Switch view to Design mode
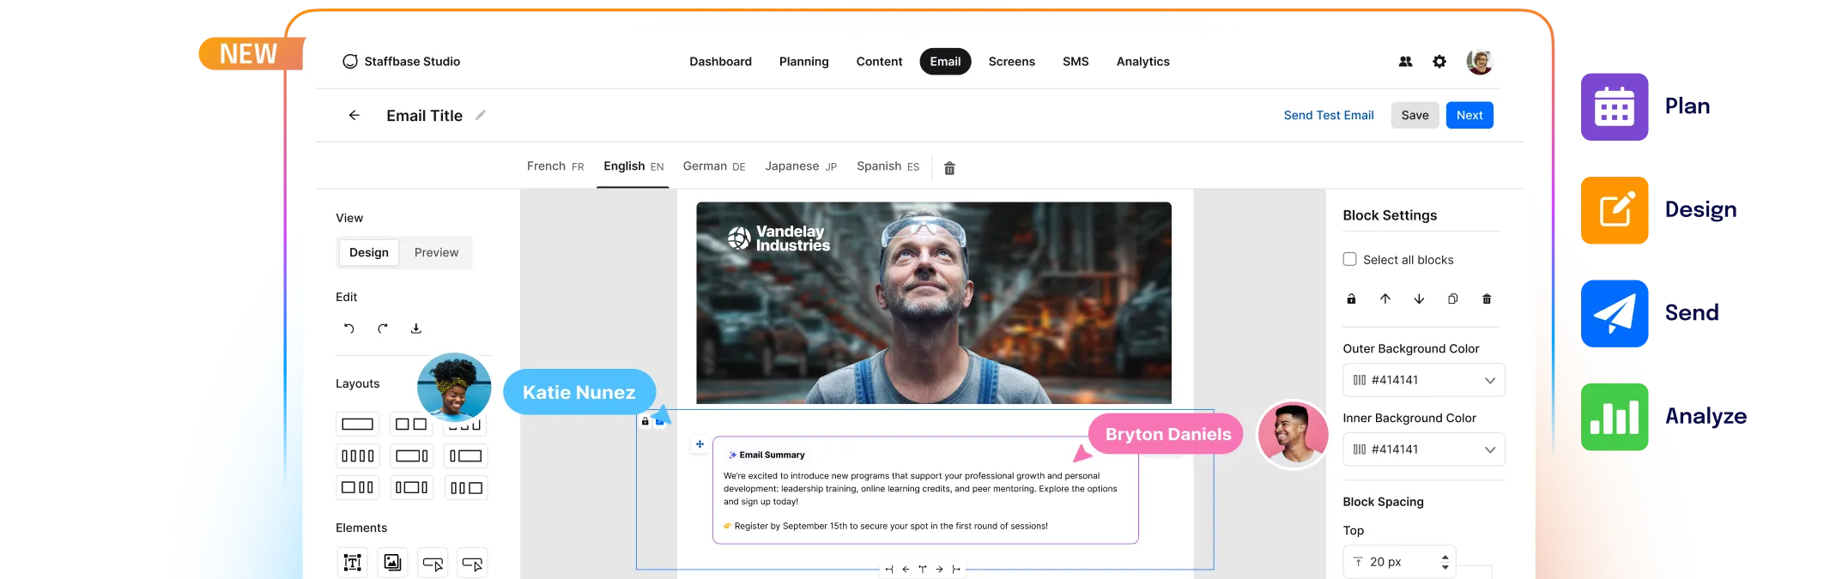The height and width of the screenshot is (579, 1836). pos(369,252)
